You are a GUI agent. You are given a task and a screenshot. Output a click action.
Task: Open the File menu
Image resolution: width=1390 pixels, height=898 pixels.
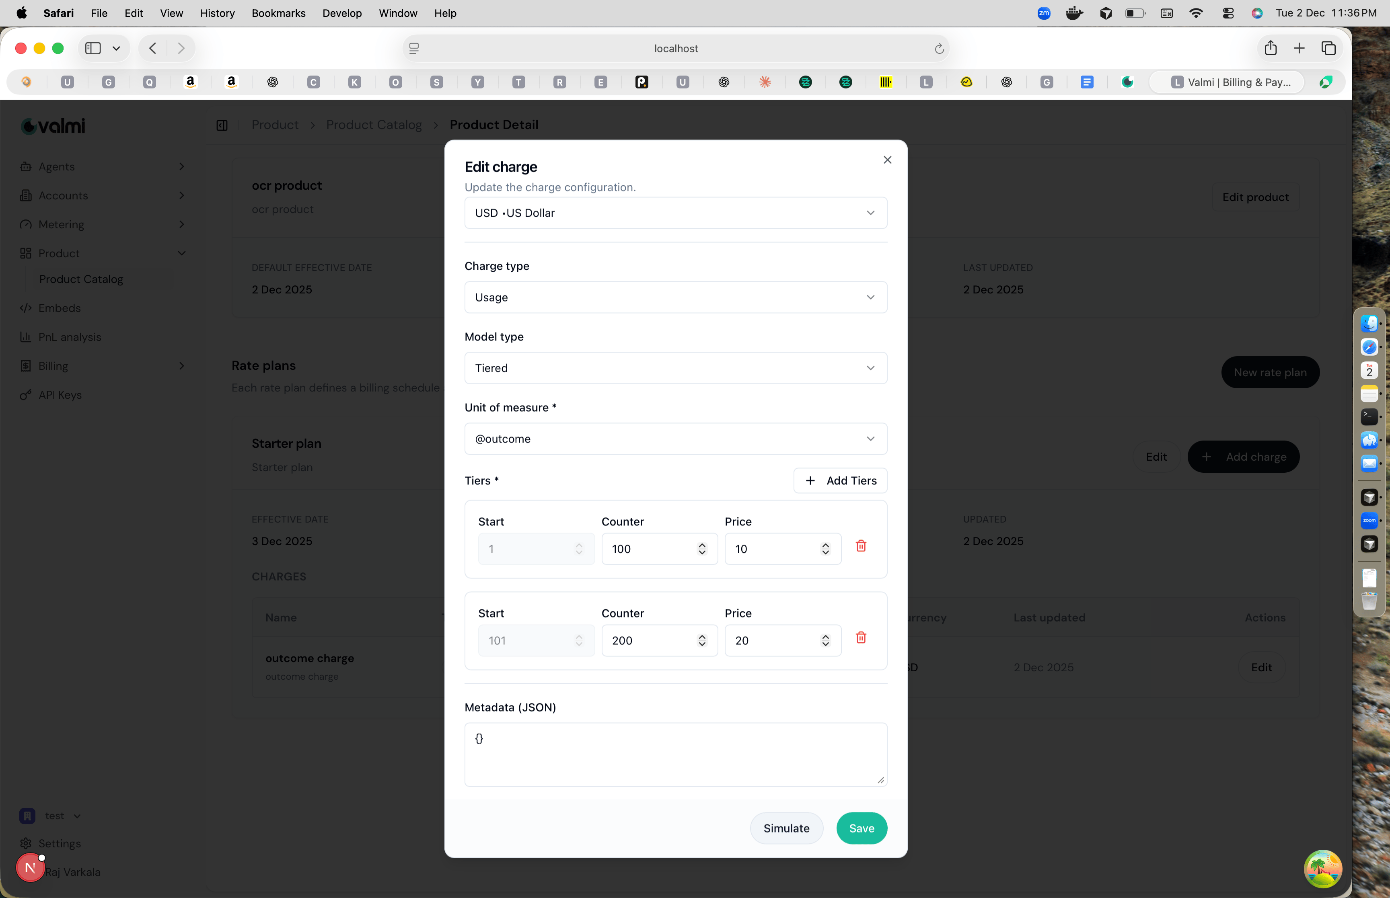[x=99, y=13]
